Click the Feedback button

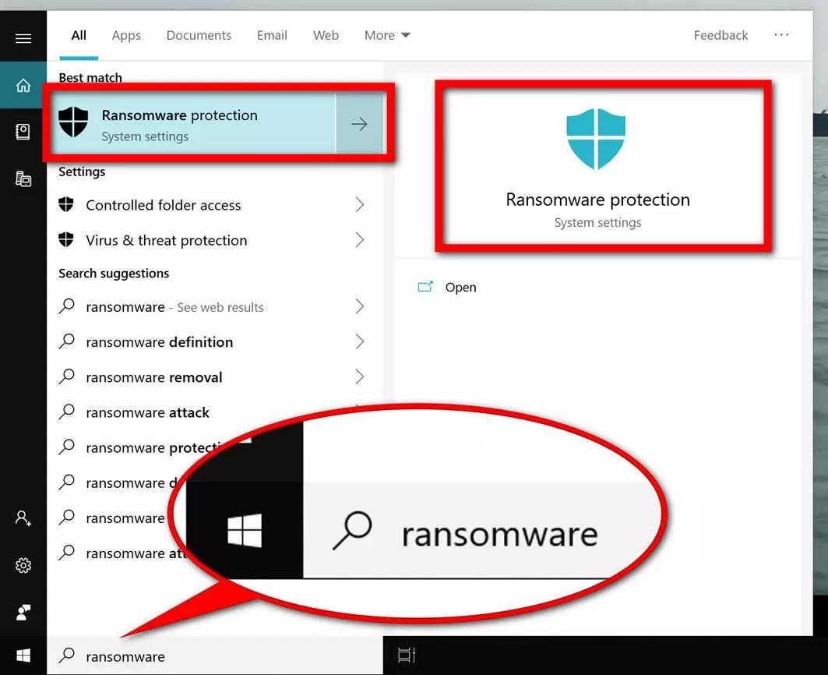tap(720, 35)
